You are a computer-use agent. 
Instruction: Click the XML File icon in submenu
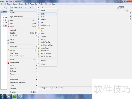pos(39,39)
